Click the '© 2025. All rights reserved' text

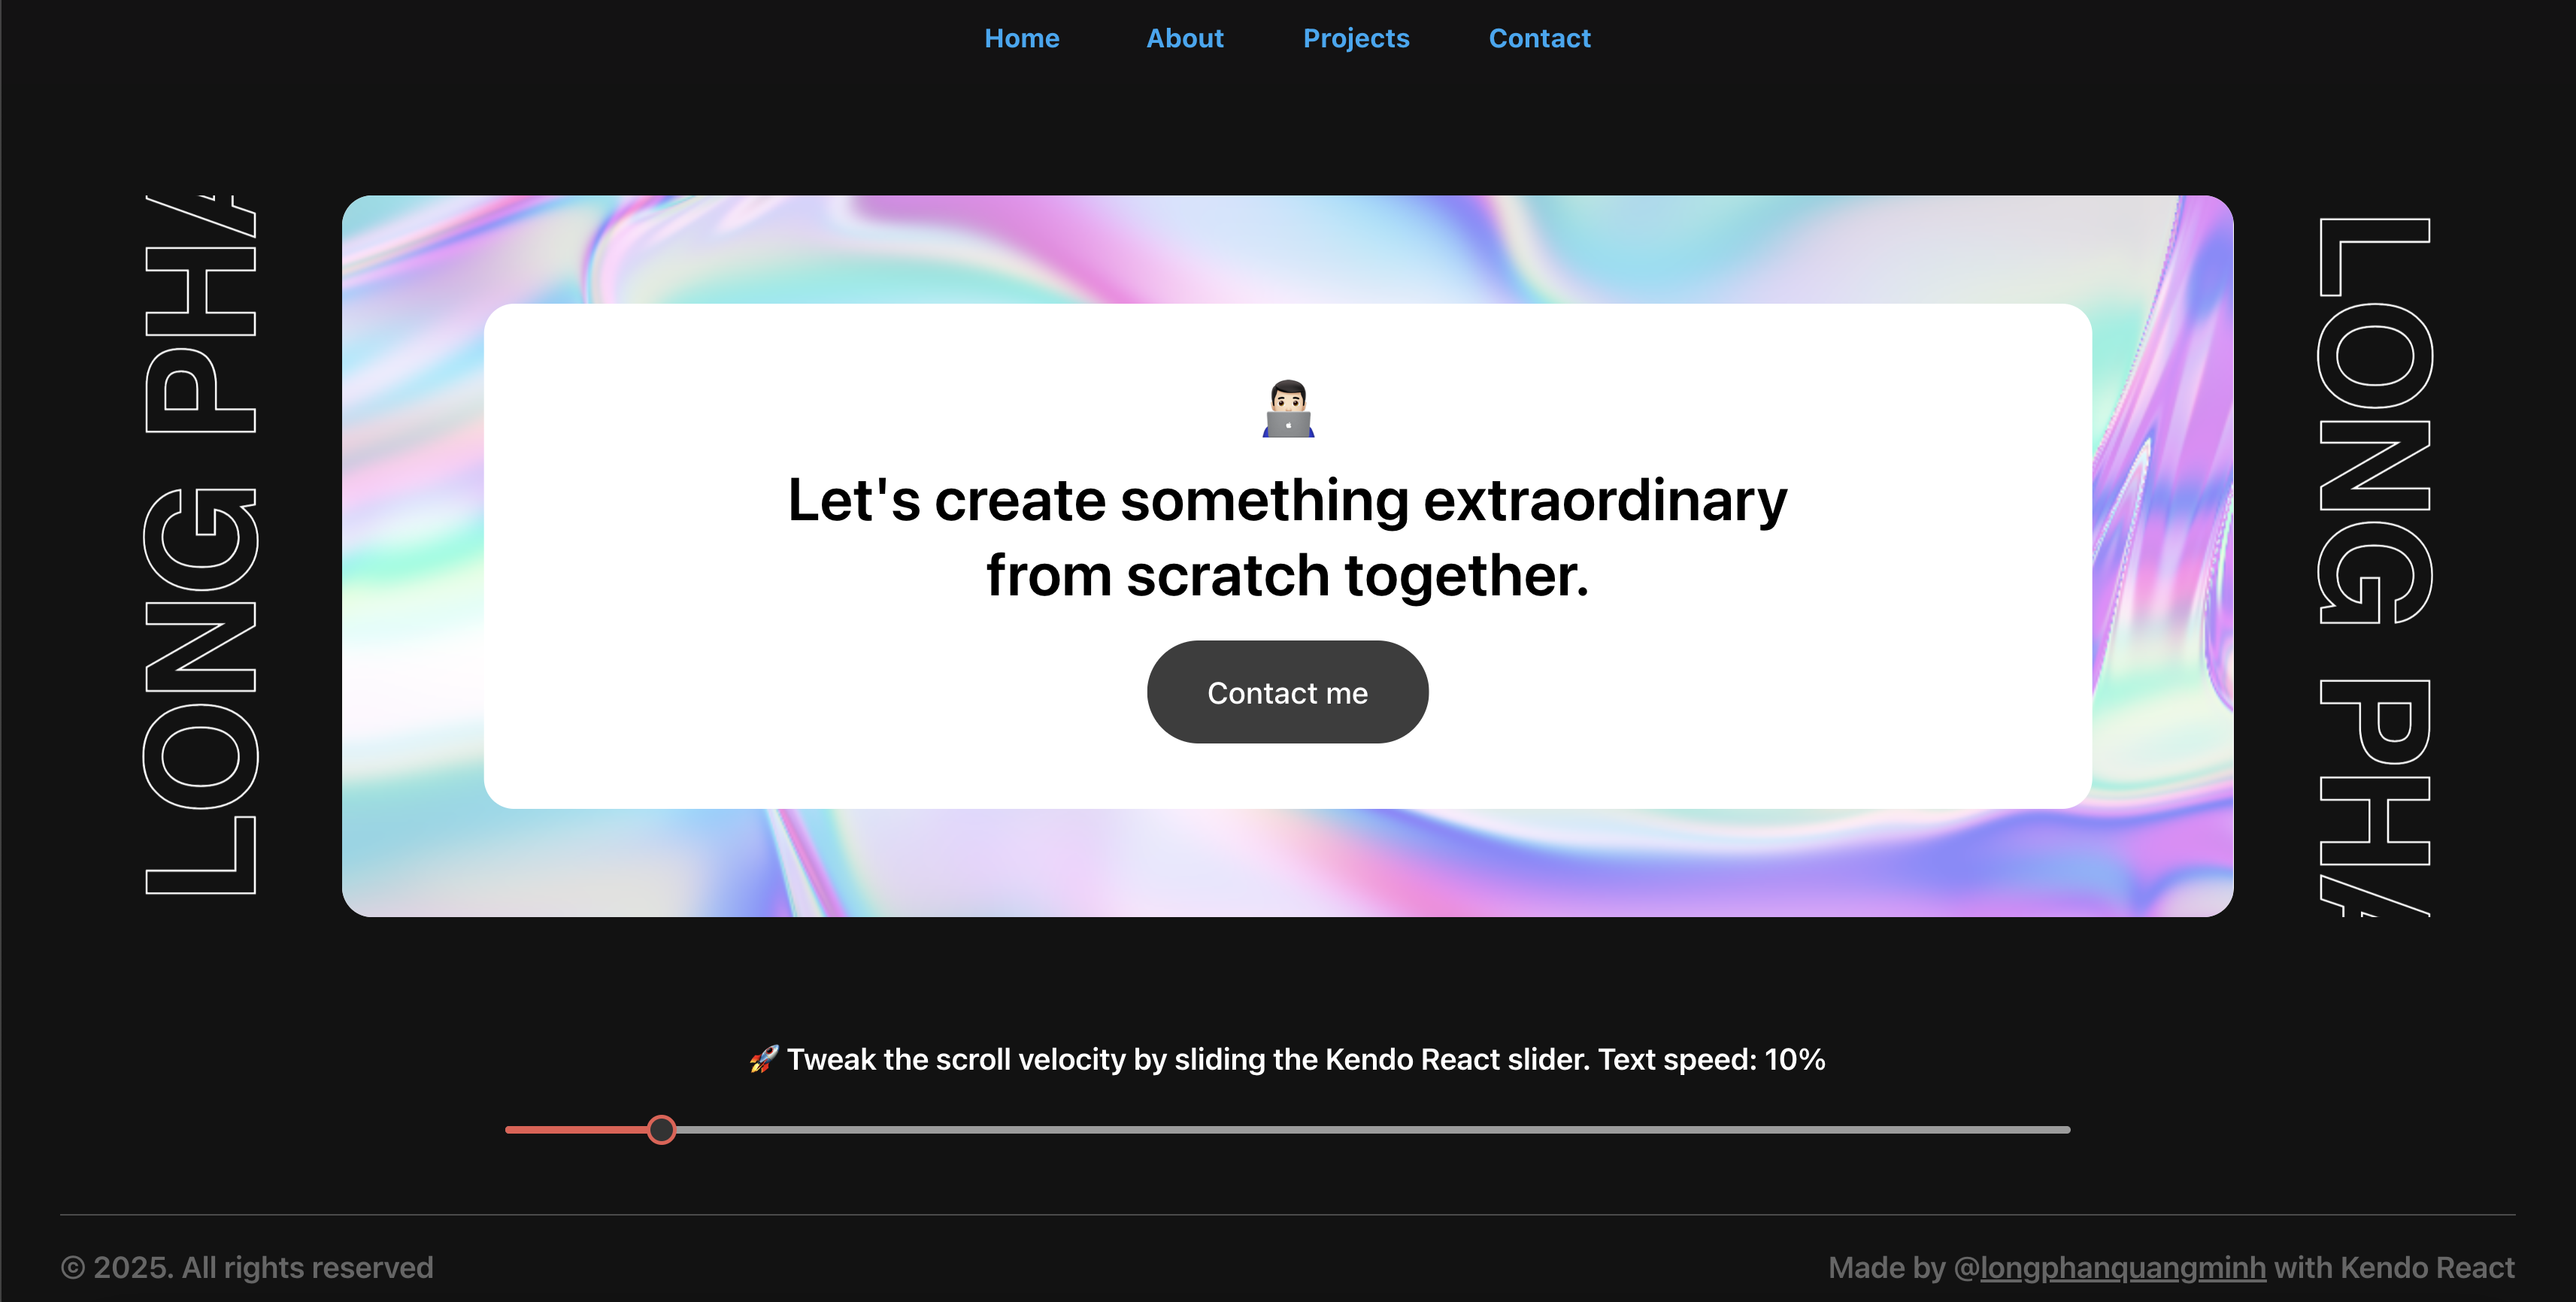247,1267
